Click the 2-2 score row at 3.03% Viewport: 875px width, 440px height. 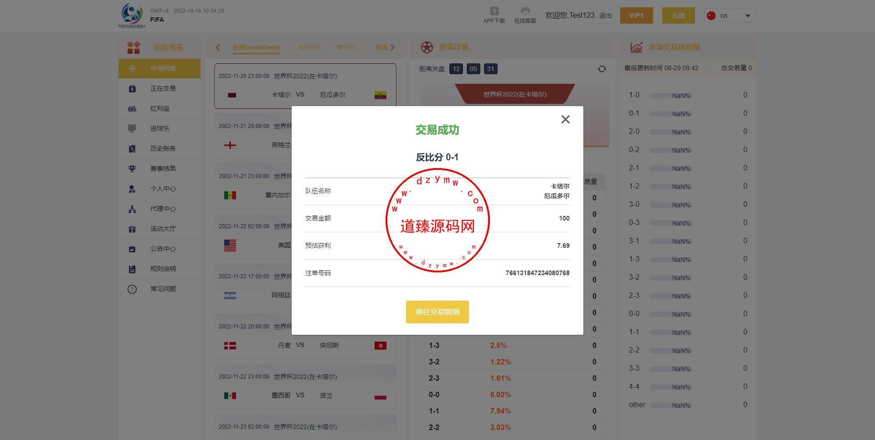(512, 427)
